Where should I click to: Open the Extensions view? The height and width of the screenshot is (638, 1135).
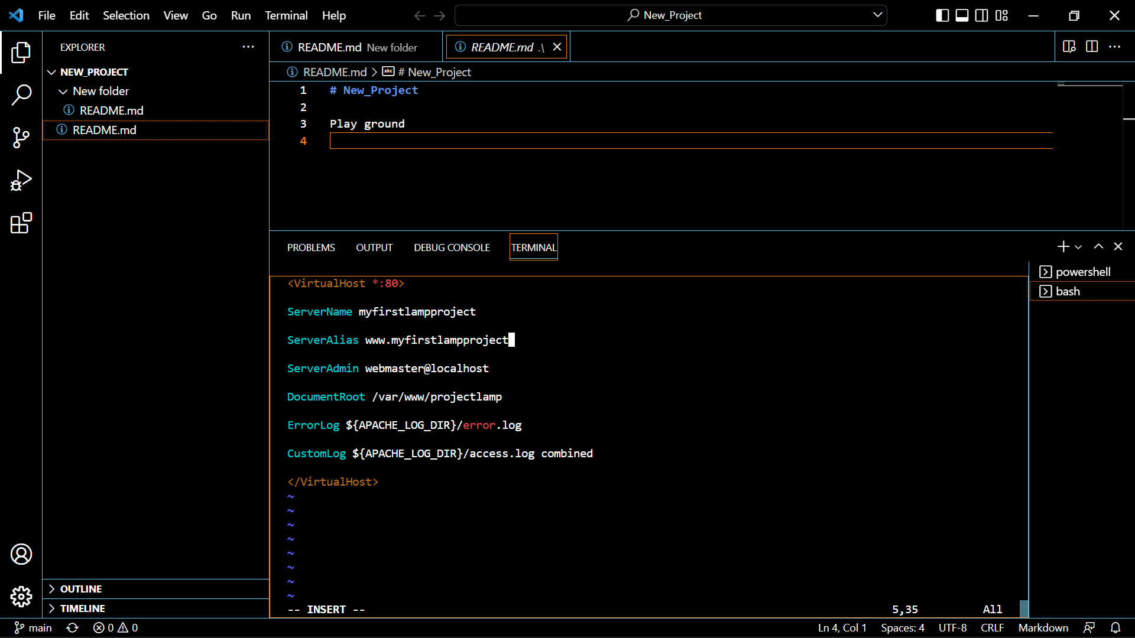click(21, 223)
